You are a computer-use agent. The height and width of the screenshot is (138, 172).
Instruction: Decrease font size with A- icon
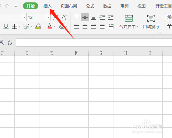pyautogui.click(x=64, y=17)
